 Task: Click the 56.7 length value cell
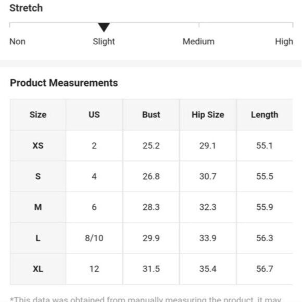point(265,269)
